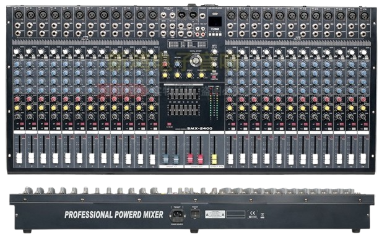Click channel 15 second blue EQ knob
387x247 pixels.
254,73
